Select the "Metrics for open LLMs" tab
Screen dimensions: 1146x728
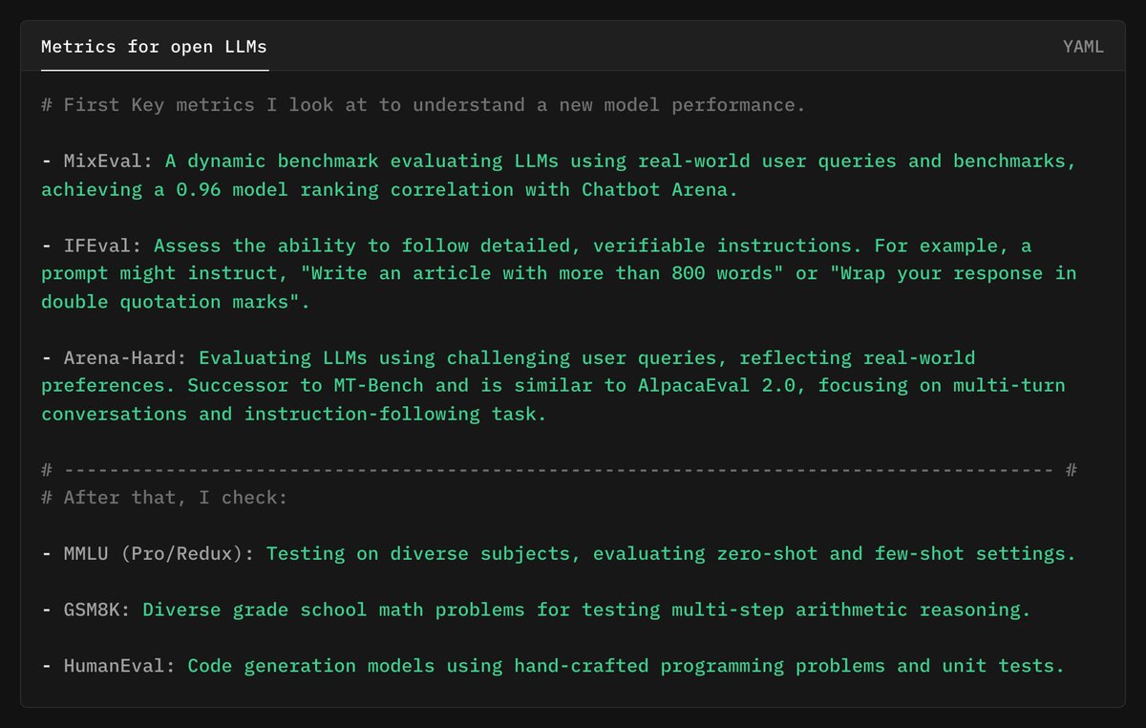pos(155,46)
